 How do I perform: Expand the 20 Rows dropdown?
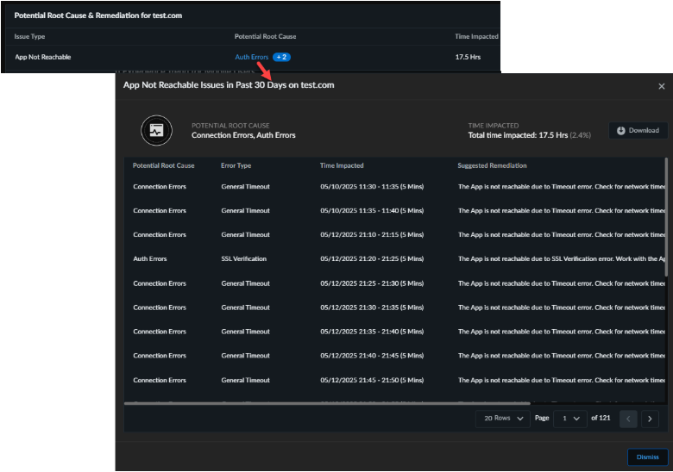pyautogui.click(x=501, y=419)
